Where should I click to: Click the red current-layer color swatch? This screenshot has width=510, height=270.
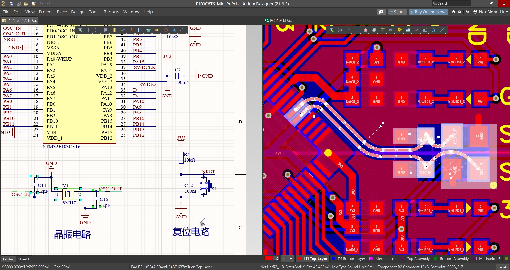(269, 259)
